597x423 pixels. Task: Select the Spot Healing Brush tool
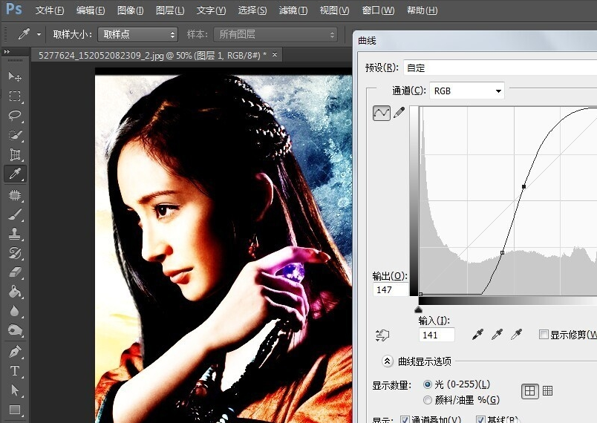click(x=15, y=194)
